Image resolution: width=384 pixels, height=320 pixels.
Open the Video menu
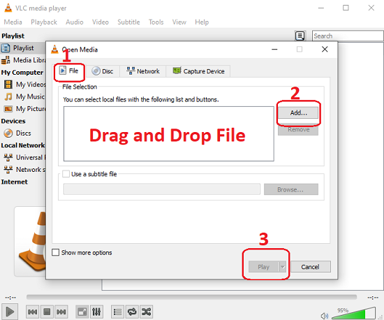[101, 22]
